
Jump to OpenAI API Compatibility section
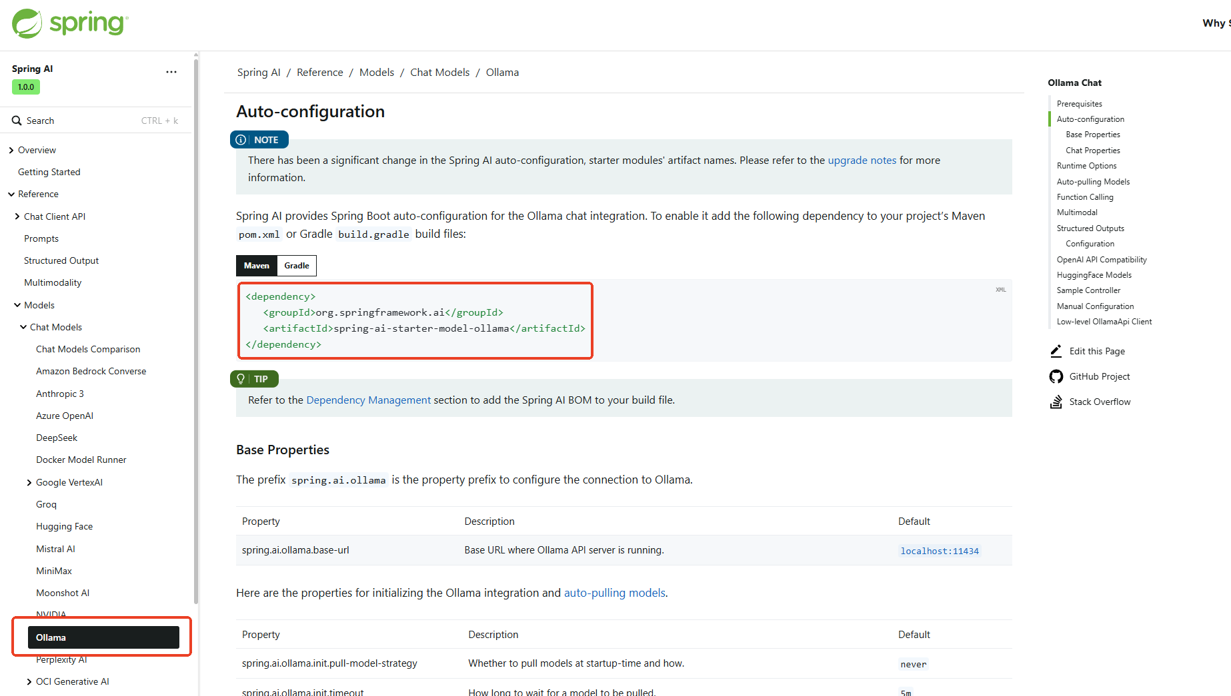[1102, 260]
